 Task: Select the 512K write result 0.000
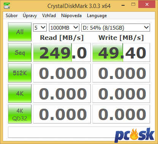(x=121, y=73)
